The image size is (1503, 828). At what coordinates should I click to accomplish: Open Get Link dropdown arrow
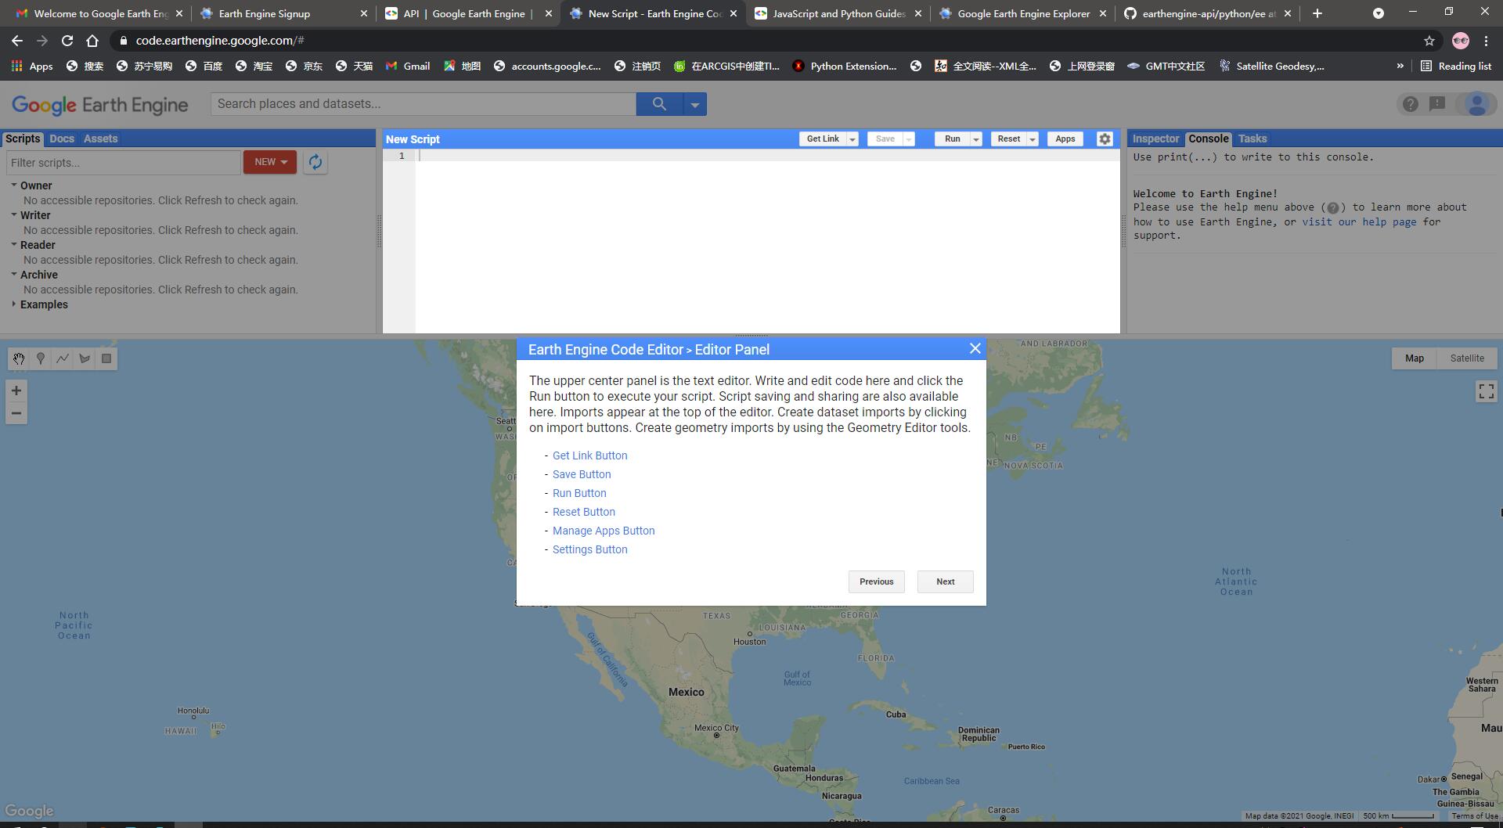[x=852, y=139]
